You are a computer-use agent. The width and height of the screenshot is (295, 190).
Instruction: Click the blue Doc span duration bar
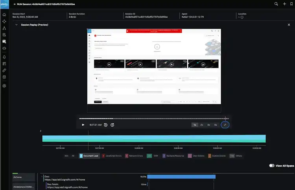(181, 177)
